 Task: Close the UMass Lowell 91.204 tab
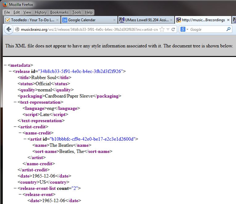coord(171,20)
